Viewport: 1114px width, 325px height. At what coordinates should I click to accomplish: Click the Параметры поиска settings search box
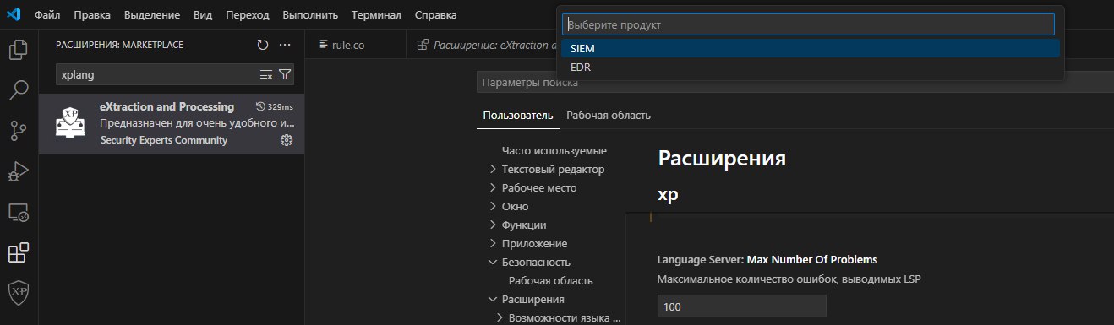pyautogui.click(x=795, y=83)
